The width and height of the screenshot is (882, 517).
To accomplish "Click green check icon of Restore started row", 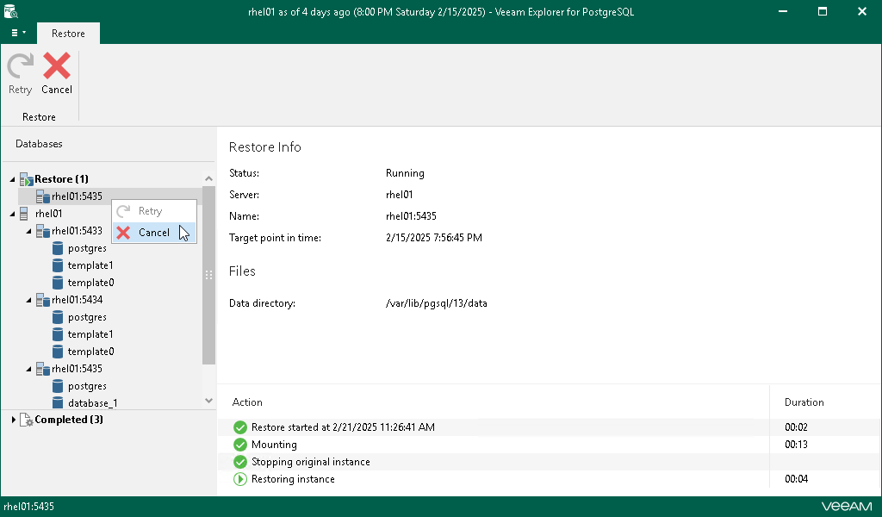I will (x=240, y=427).
